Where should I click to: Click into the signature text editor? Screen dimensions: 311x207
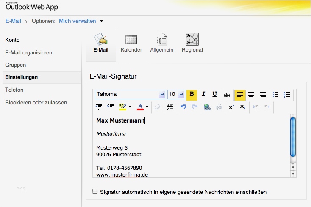tap(191, 146)
